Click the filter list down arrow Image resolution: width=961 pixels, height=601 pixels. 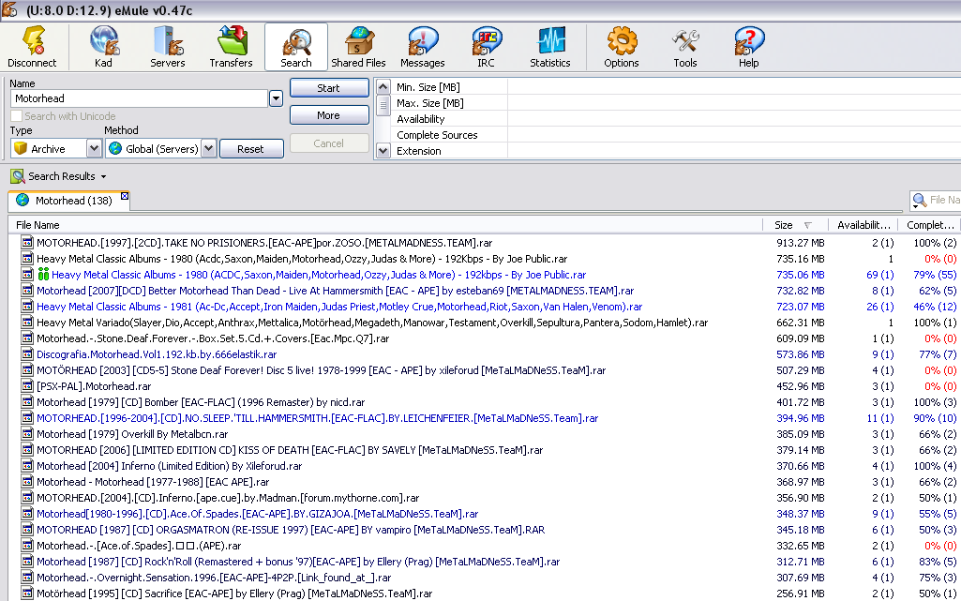point(383,150)
